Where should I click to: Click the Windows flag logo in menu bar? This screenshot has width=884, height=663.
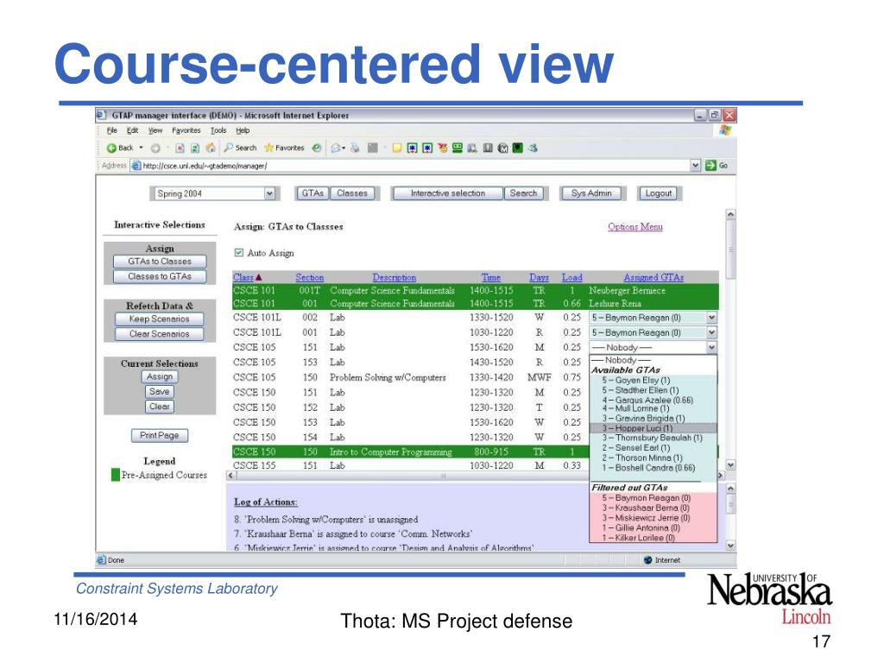725,131
